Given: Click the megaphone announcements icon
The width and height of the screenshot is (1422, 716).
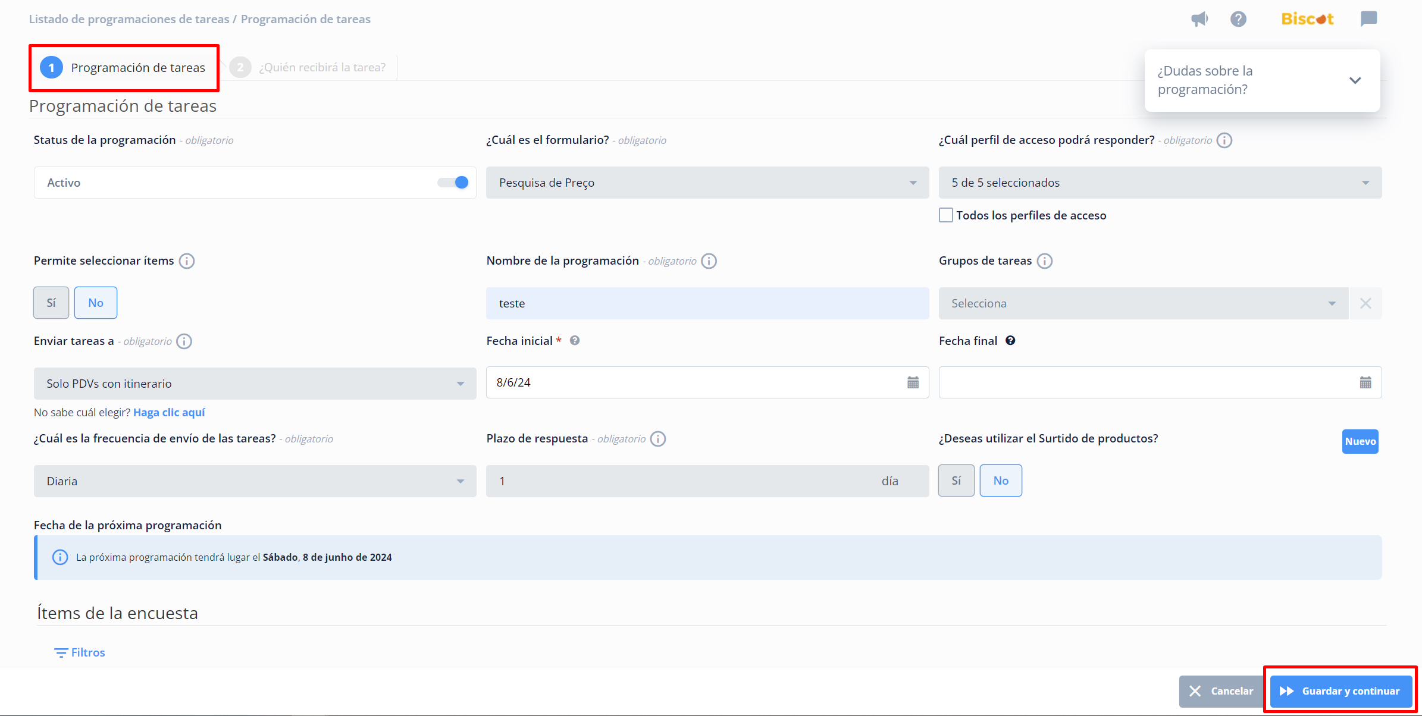Looking at the screenshot, I should (1199, 19).
